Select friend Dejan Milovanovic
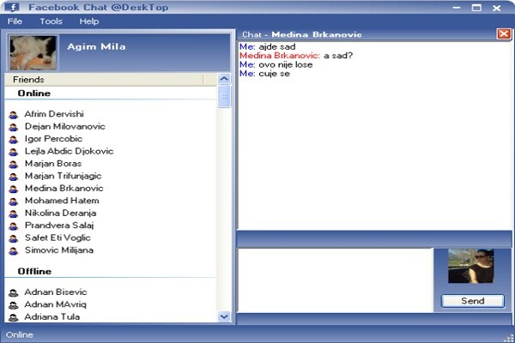515x343 pixels. tap(65, 126)
